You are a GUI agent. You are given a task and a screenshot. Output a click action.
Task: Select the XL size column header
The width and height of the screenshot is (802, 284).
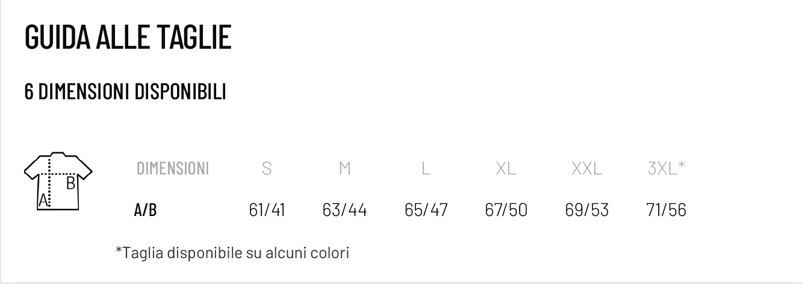pyautogui.click(x=506, y=168)
